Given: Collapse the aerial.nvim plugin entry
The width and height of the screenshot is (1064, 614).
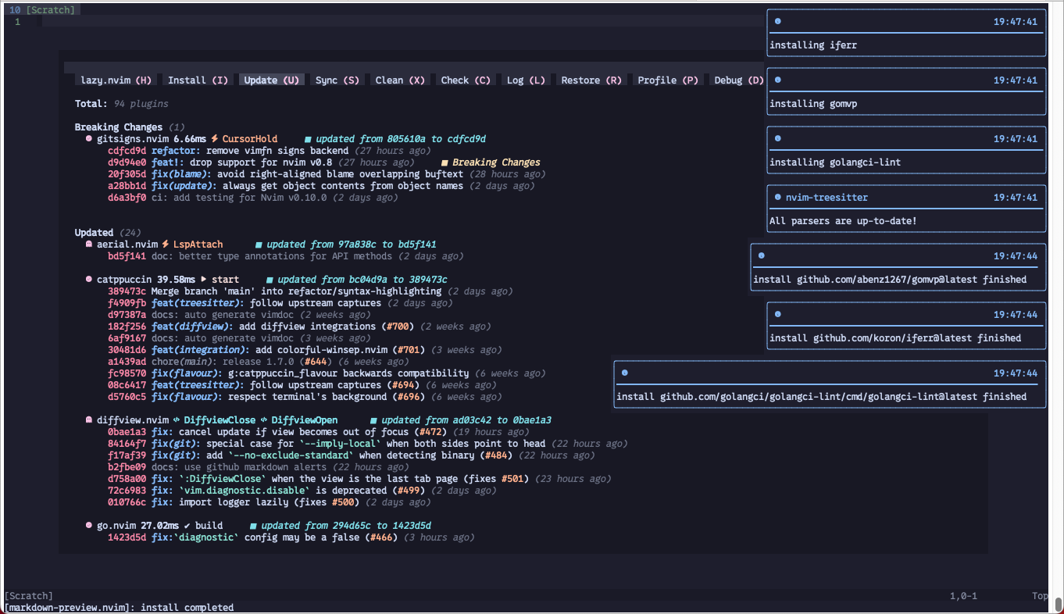Looking at the screenshot, I should 127,245.
